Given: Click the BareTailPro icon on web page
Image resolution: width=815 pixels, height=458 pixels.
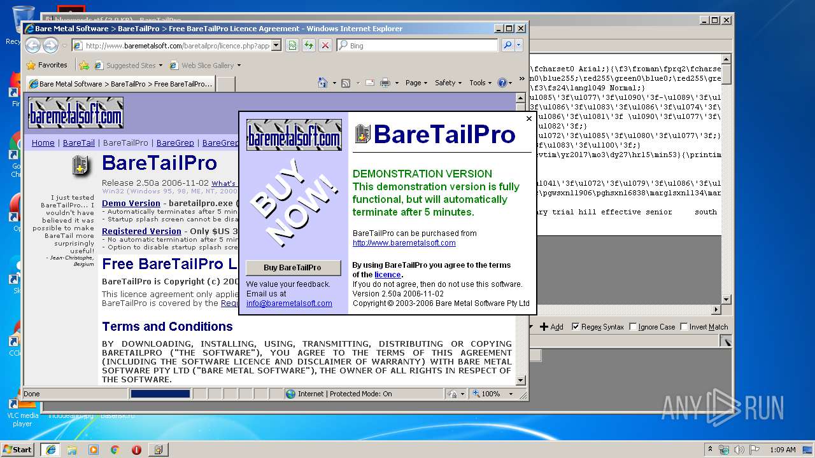Looking at the screenshot, I should (x=80, y=165).
